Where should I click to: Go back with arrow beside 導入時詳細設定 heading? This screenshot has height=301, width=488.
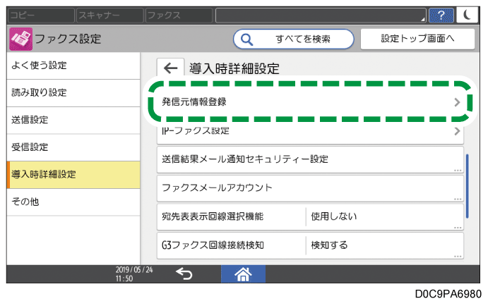[170, 68]
